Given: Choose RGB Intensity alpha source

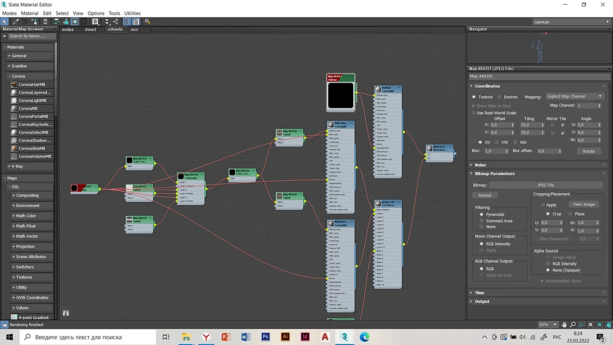Looking at the screenshot, I should pyautogui.click(x=548, y=264).
